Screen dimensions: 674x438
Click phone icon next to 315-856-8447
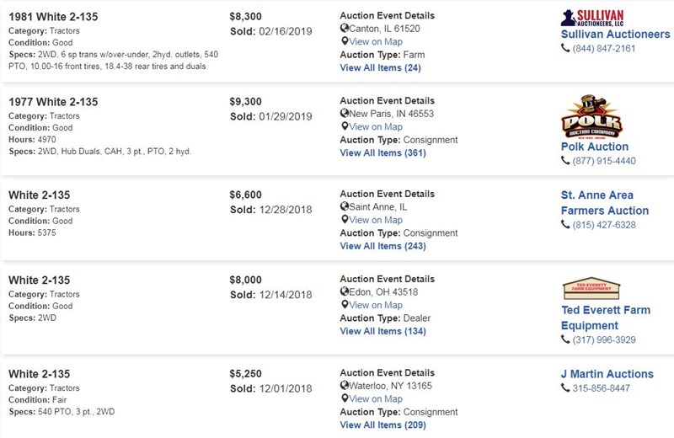click(x=565, y=387)
